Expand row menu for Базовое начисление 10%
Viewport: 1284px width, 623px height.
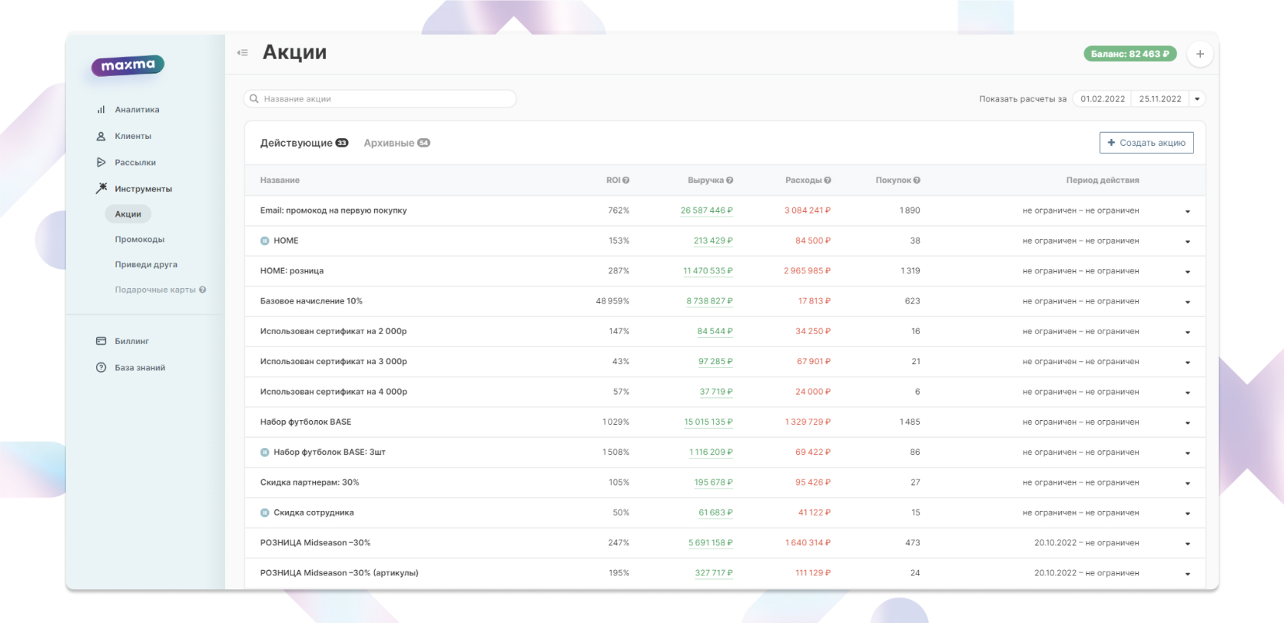1187,302
